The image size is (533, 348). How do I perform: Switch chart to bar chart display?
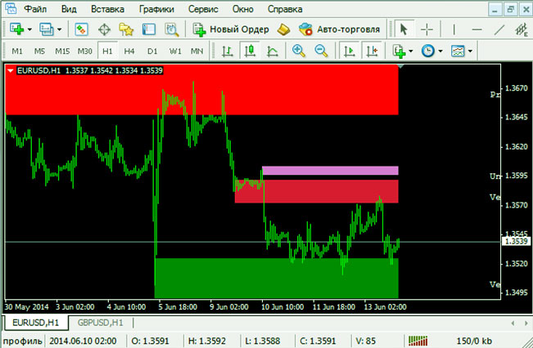click(228, 51)
